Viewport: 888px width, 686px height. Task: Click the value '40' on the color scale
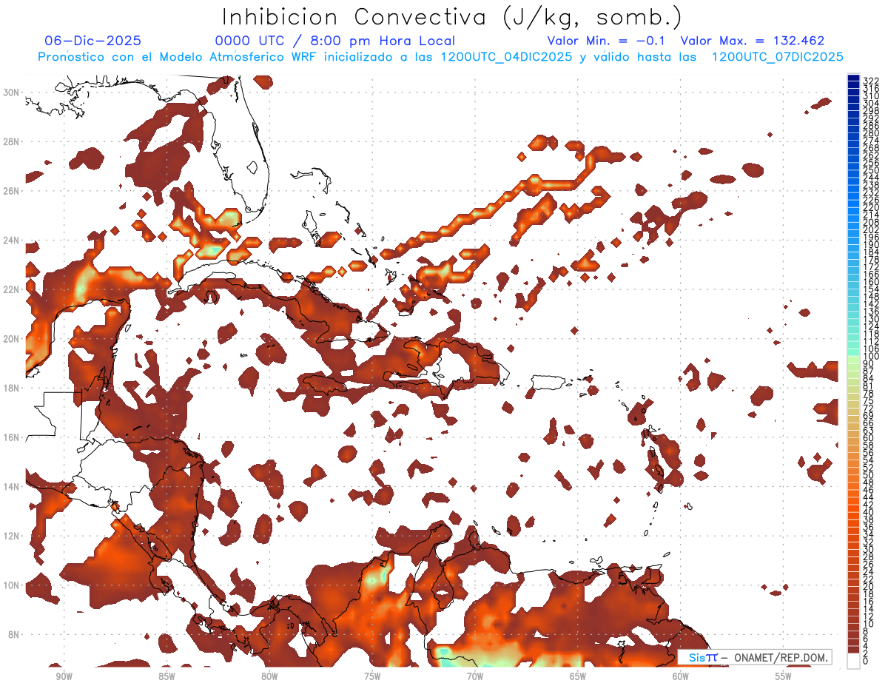click(868, 512)
